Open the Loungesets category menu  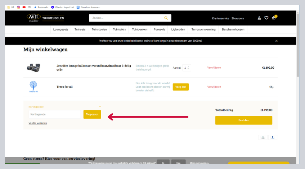(x=60, y=29)
